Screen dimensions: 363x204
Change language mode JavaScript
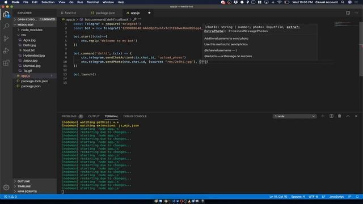click(x=336, y=197)
